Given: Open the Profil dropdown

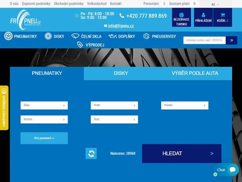Looking at the screenshot, I should [x=114, y=105].
